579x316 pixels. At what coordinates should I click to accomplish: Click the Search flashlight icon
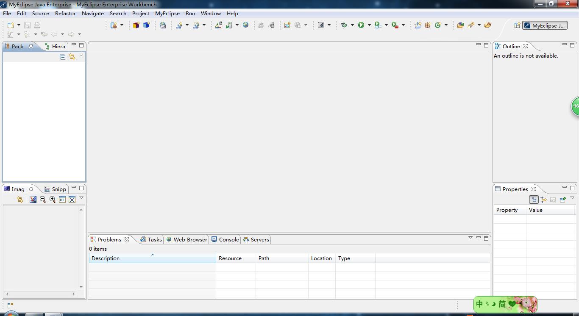click(471, 25)
